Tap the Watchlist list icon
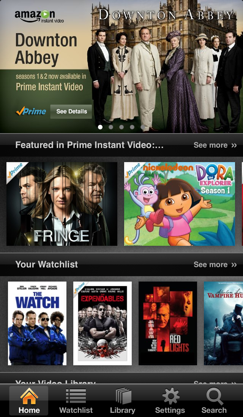This screenshot has height=417, width=243. [x=76, y=396]
